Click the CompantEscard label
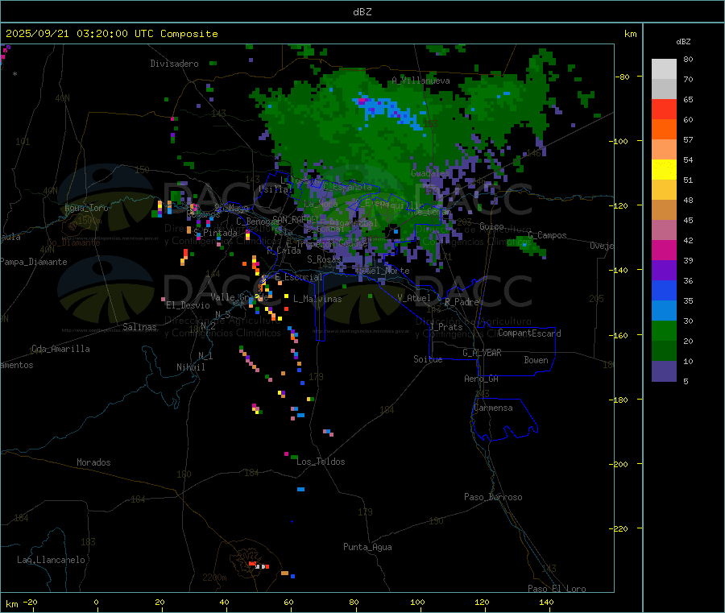 click(x=529, y=333)
